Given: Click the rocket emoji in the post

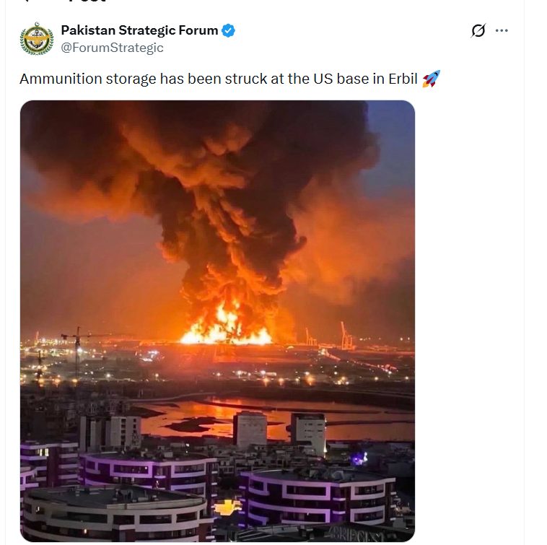Looking at the screenshot, I should pyautogui.click(x=431, y=79).
